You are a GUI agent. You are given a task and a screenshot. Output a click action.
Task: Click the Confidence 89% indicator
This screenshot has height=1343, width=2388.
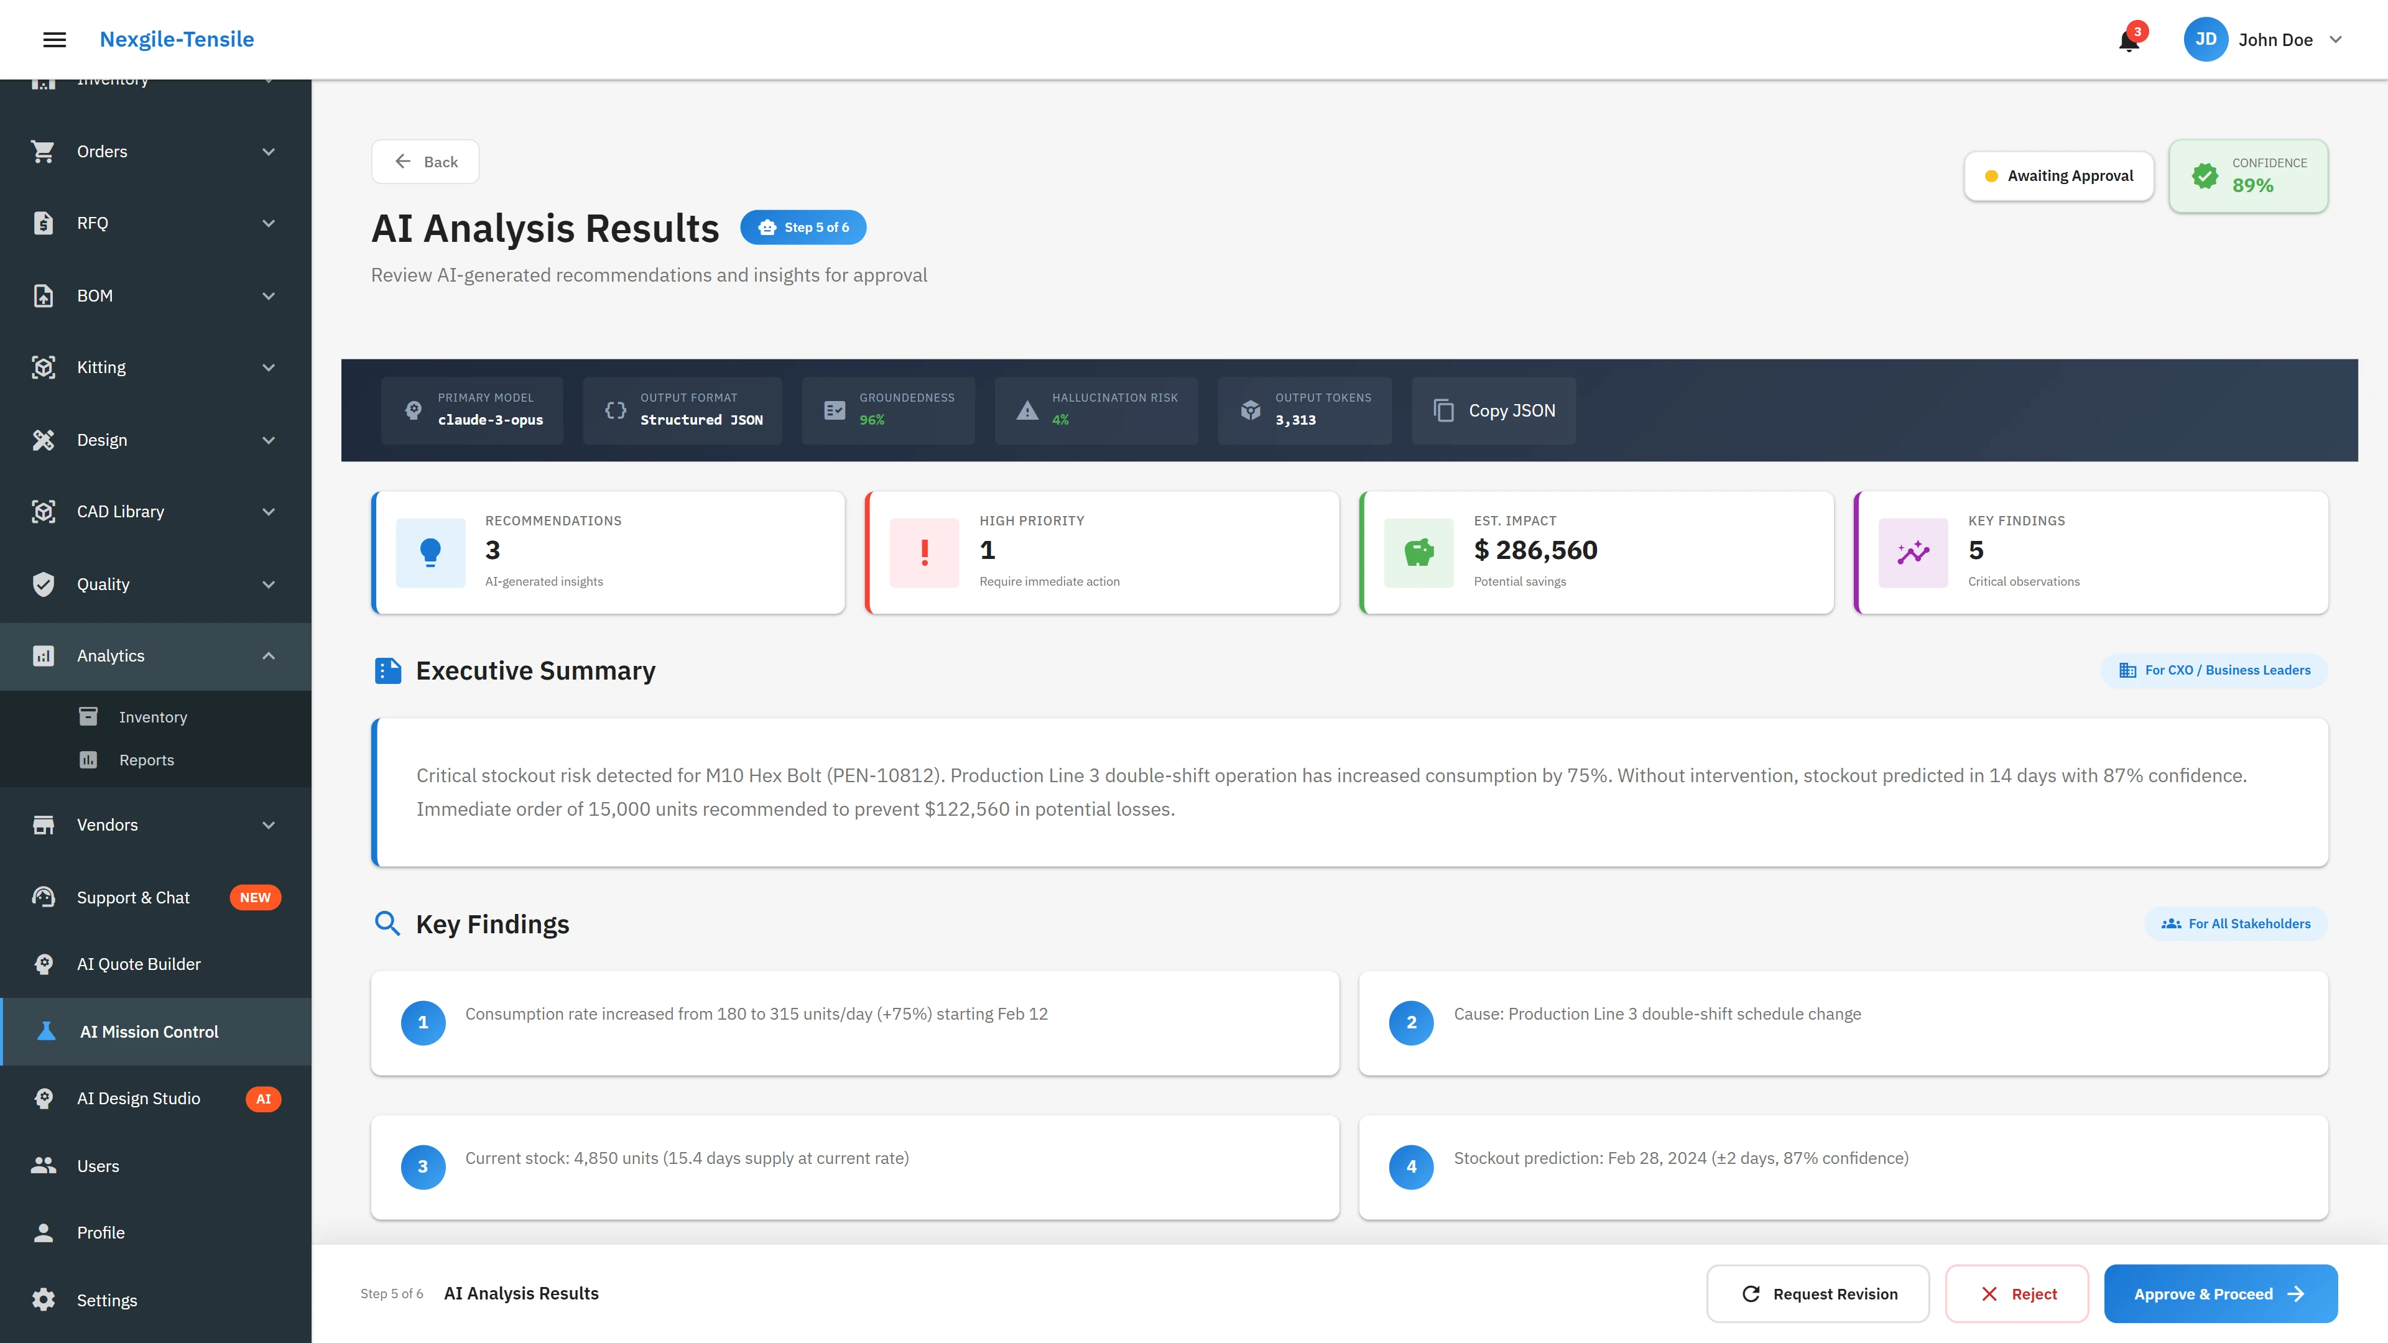[2248, 176]
